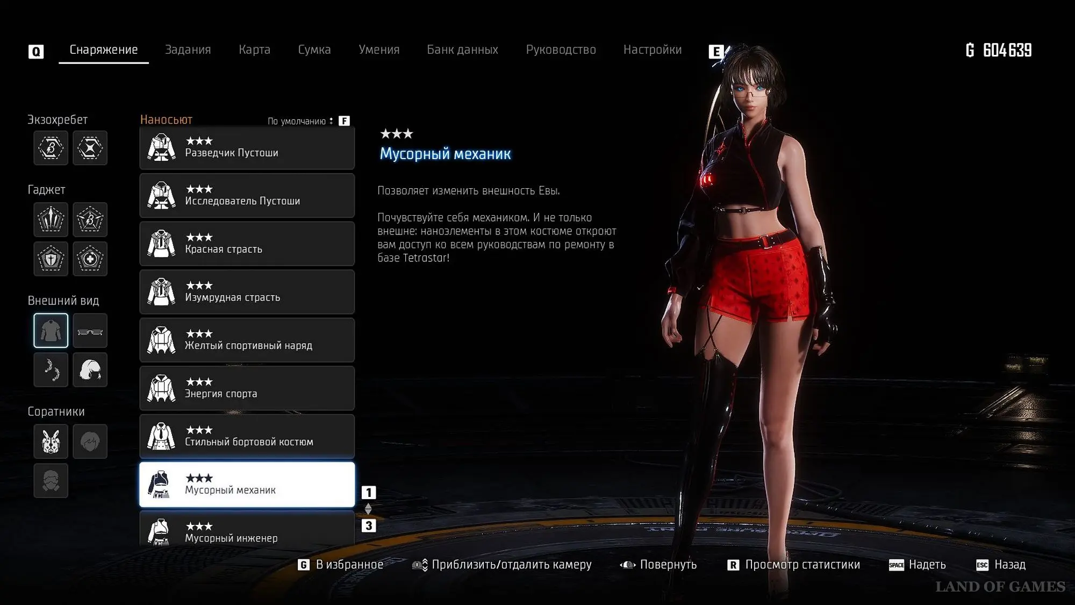The height and width of the screenshot is (605, 1075).
Task: Select the hairstyle slot under Внешний вид
Action: click(90, 369)
